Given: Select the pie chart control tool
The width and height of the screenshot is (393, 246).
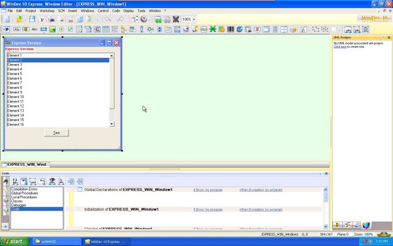Looking at the screenshot, I should (x=293, y=29).
